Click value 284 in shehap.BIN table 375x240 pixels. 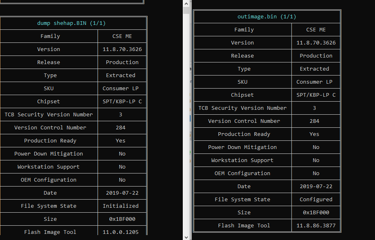(121, 128)
